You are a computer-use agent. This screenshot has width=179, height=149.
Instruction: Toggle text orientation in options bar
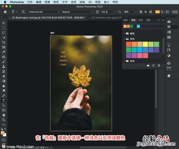[x=23, y=12]
